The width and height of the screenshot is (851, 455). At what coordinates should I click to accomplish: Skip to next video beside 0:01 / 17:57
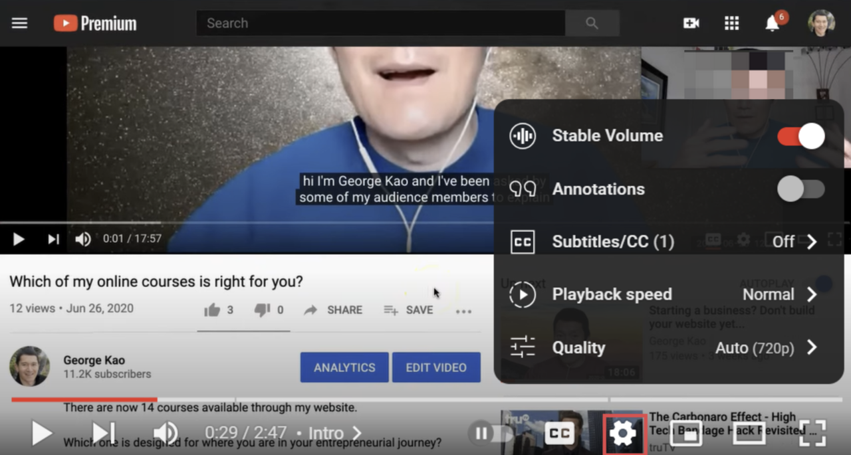(53, 239)
